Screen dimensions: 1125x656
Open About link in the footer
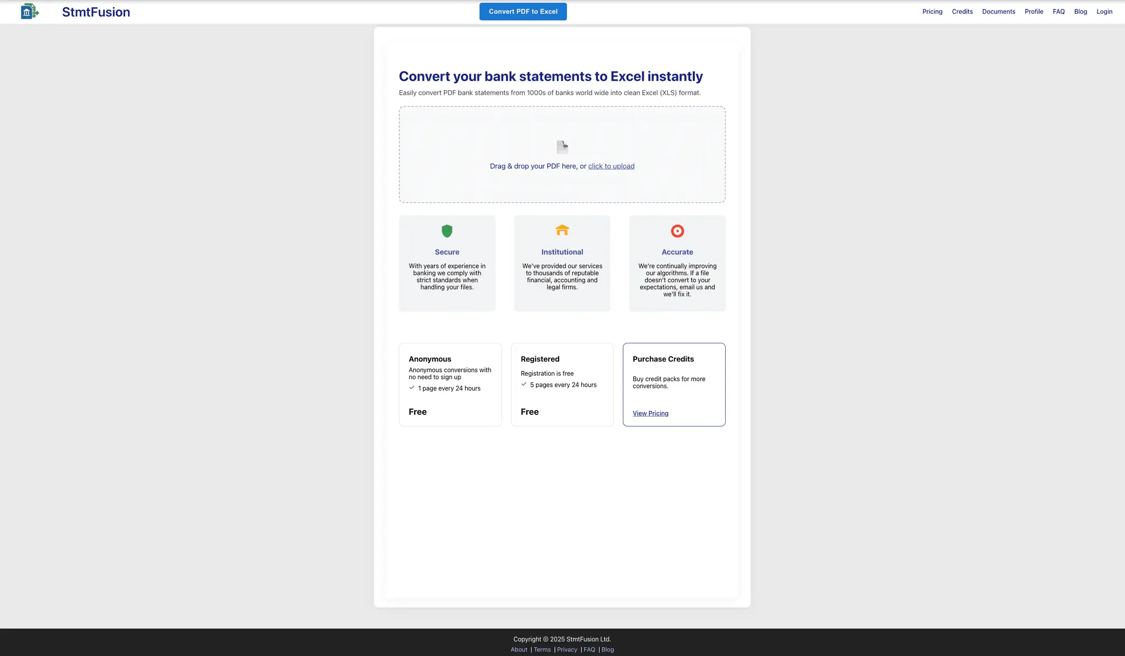pos(519,649)
